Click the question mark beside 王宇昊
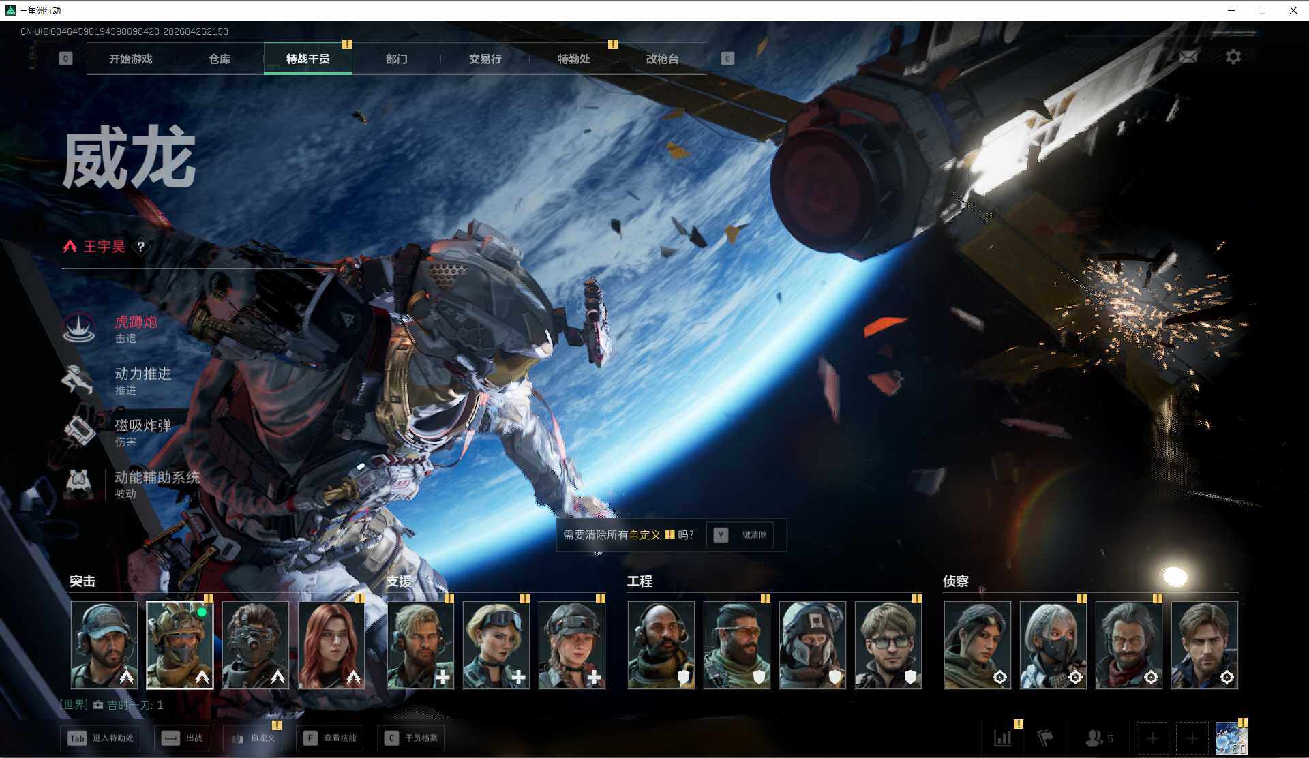The height and width of the screenshot is (758, 1309). point(140,247)
